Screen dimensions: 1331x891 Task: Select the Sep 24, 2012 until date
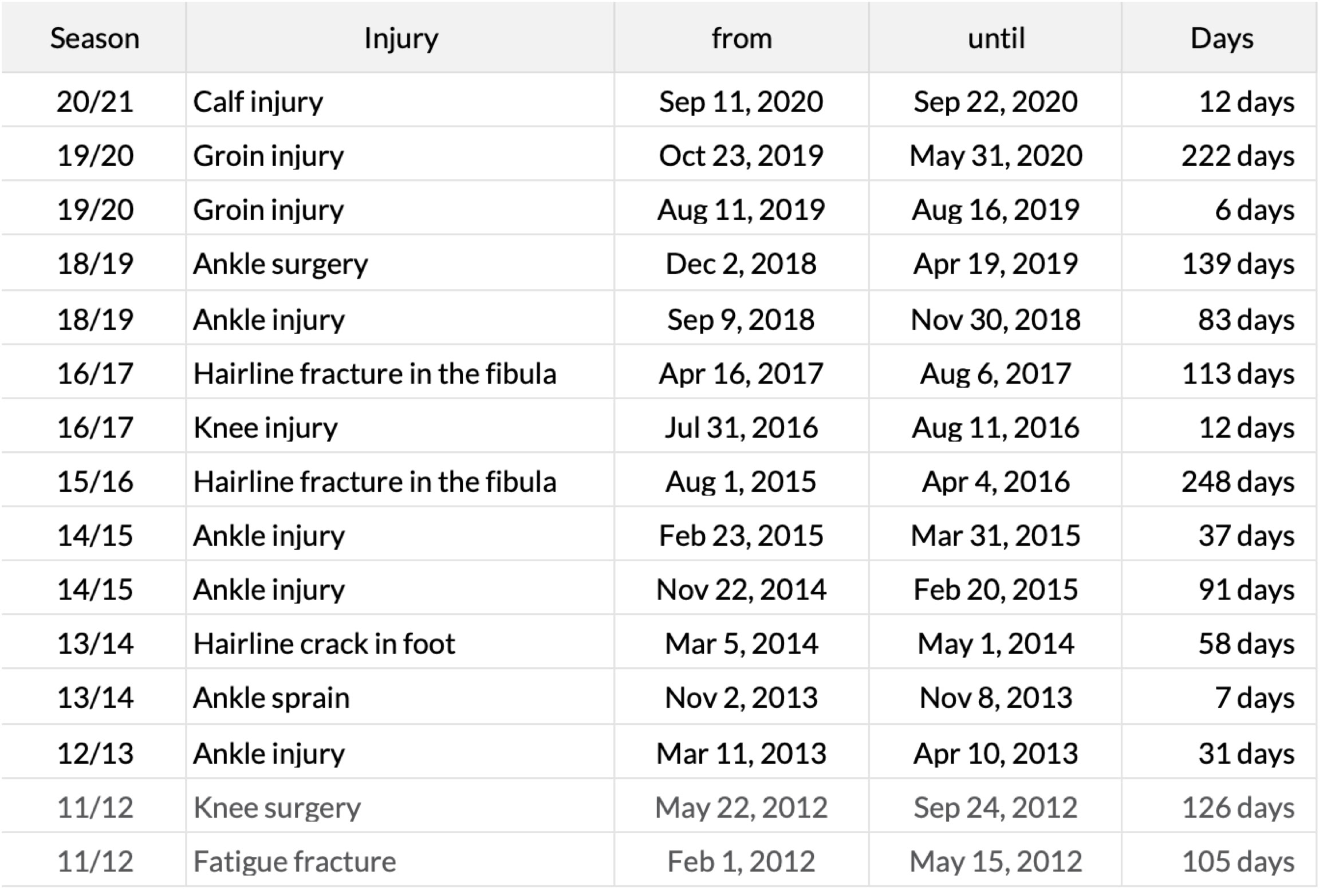pos(996,807)
